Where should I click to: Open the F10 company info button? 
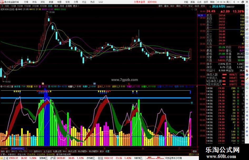coord(184,6)
